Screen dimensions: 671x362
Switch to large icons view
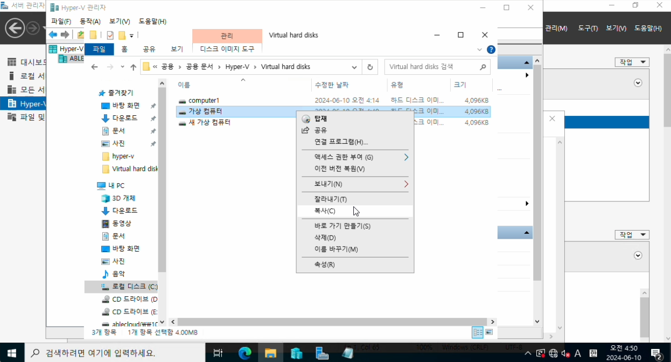tap(489, 332)
